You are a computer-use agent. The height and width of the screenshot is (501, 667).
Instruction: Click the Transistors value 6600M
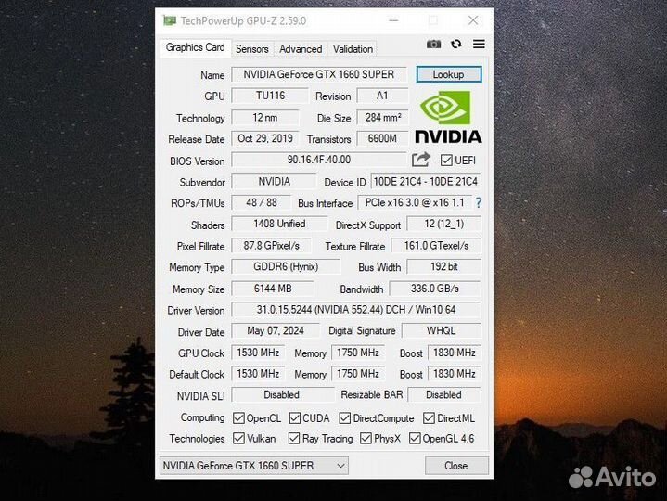382,138
